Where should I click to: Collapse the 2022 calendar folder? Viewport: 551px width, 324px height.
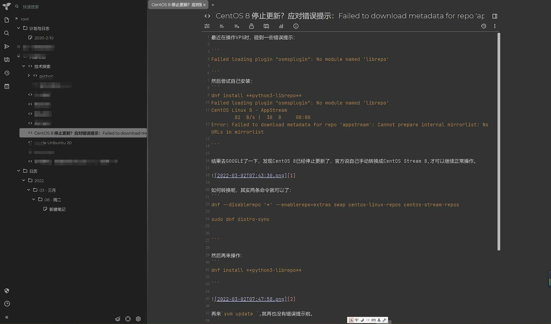(24, 180)
